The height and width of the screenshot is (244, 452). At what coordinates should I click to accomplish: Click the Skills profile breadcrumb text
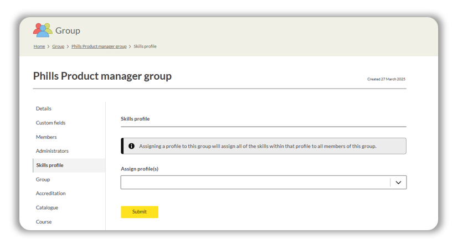145,46
